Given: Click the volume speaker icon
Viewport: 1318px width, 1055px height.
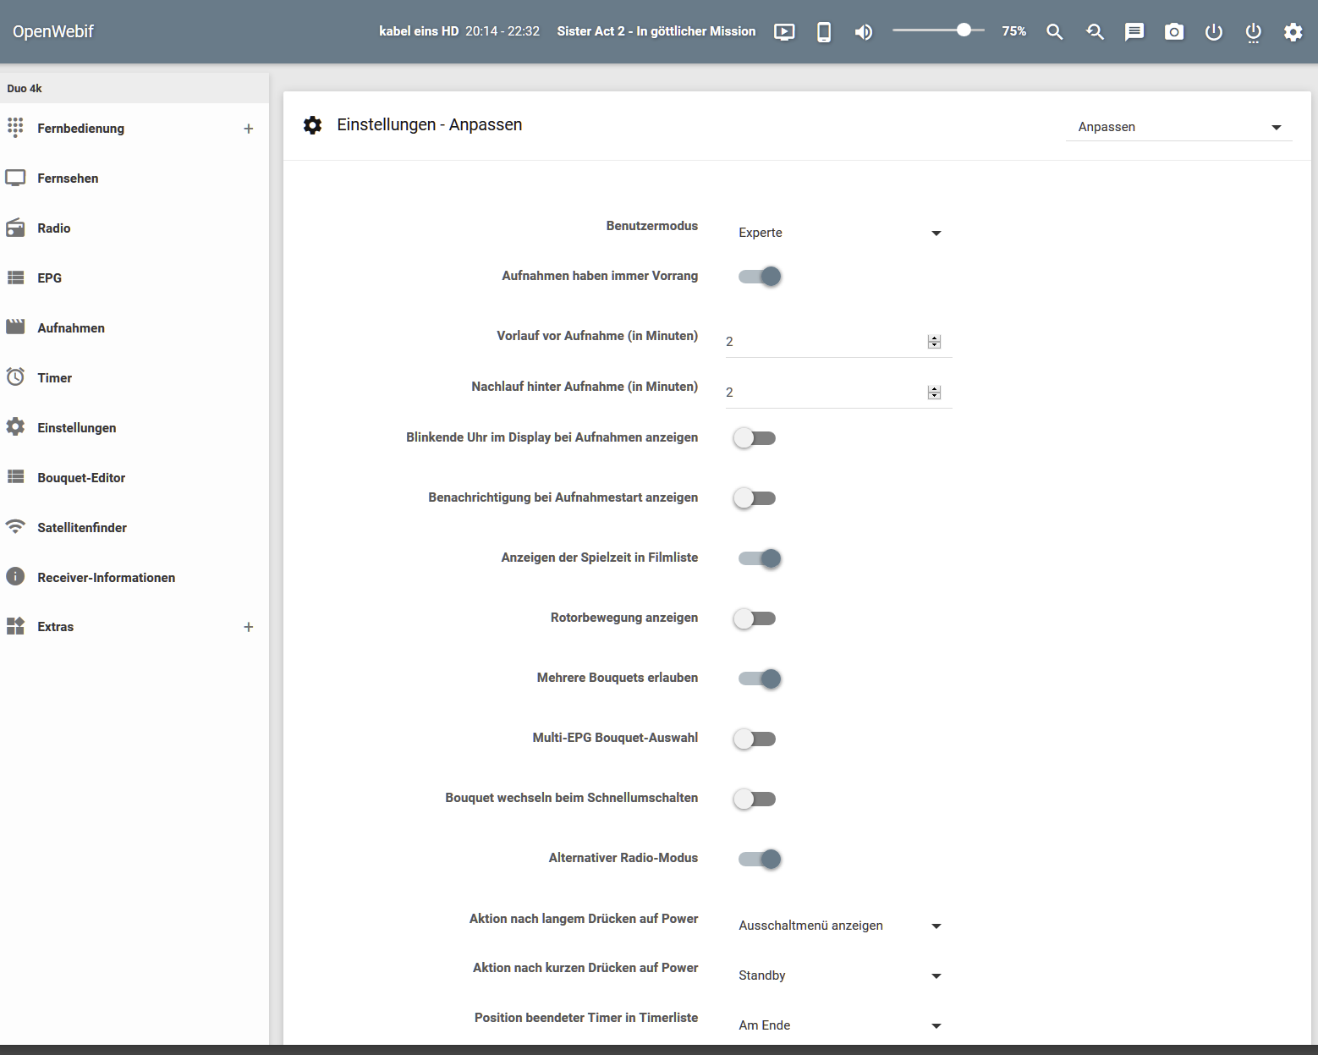Looking at the screenshot, I should click(x=863, y=31).
